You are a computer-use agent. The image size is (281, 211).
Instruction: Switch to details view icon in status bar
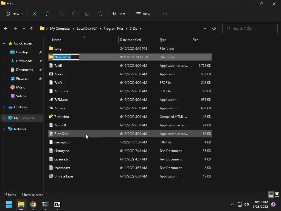(271, 195)
